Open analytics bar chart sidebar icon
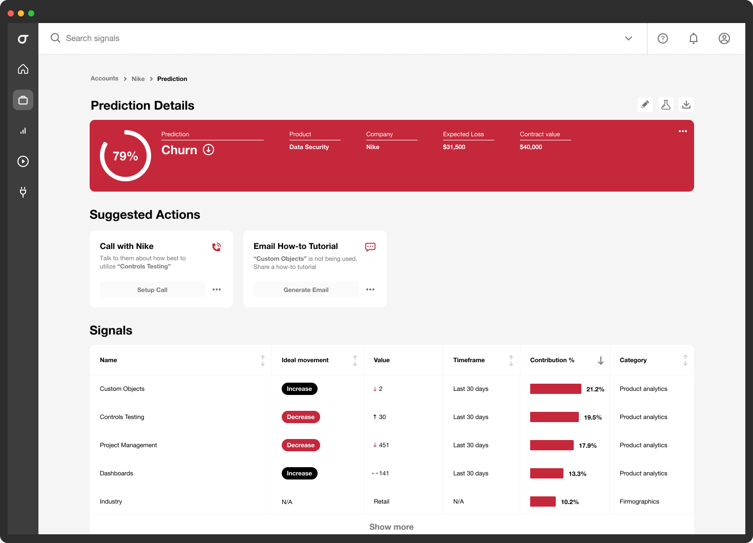 [23, 131]
